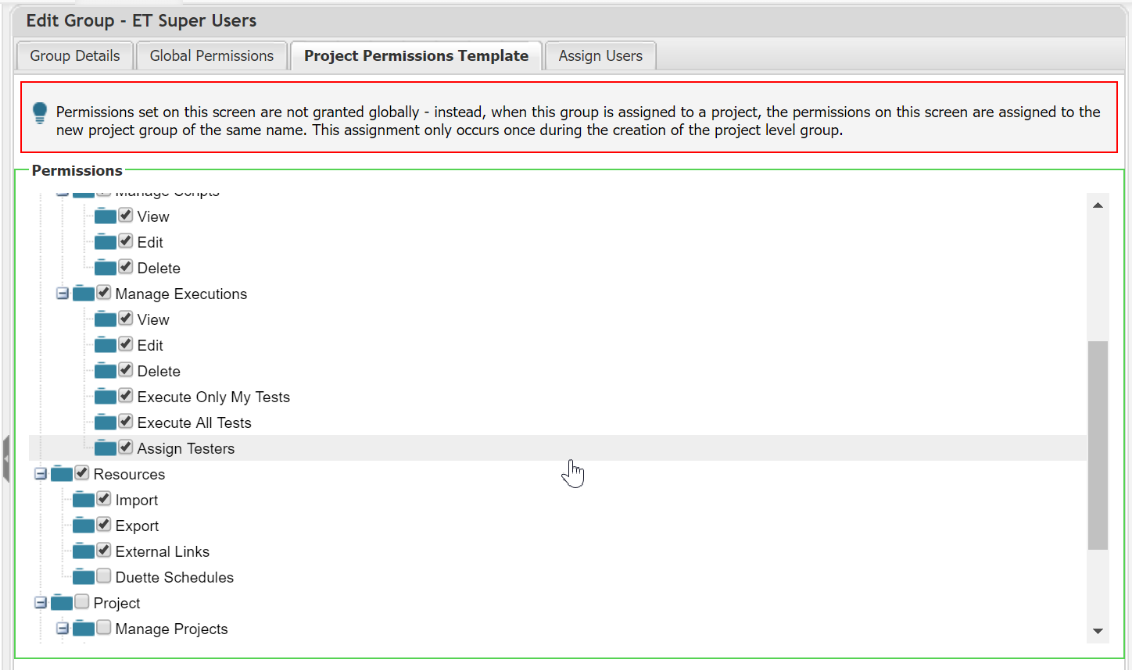Switch to the Global Permissions tab
Viewport: 1132px width, 670px height.
(212, 56)
